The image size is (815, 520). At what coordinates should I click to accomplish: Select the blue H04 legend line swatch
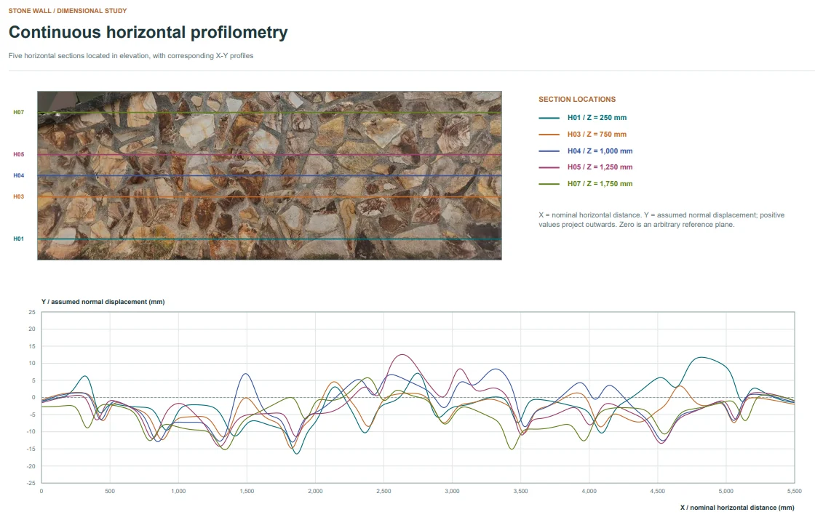(549, 151)
